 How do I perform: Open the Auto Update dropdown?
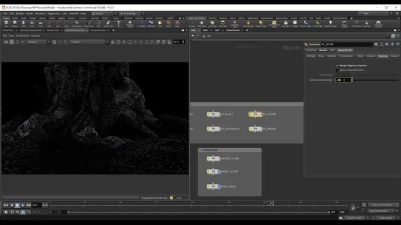point(387,218)
